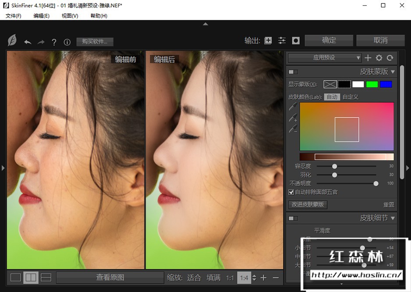Open help with the question mark icon
411x292 pixels.
click(x=54, y=42)
